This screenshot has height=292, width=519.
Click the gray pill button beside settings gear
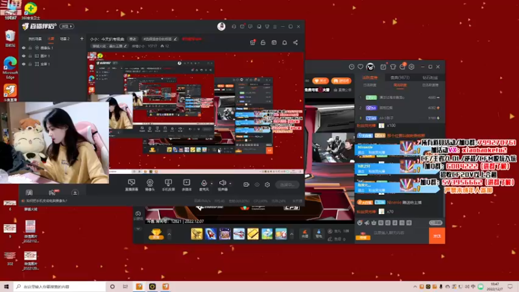click(287, 185)
